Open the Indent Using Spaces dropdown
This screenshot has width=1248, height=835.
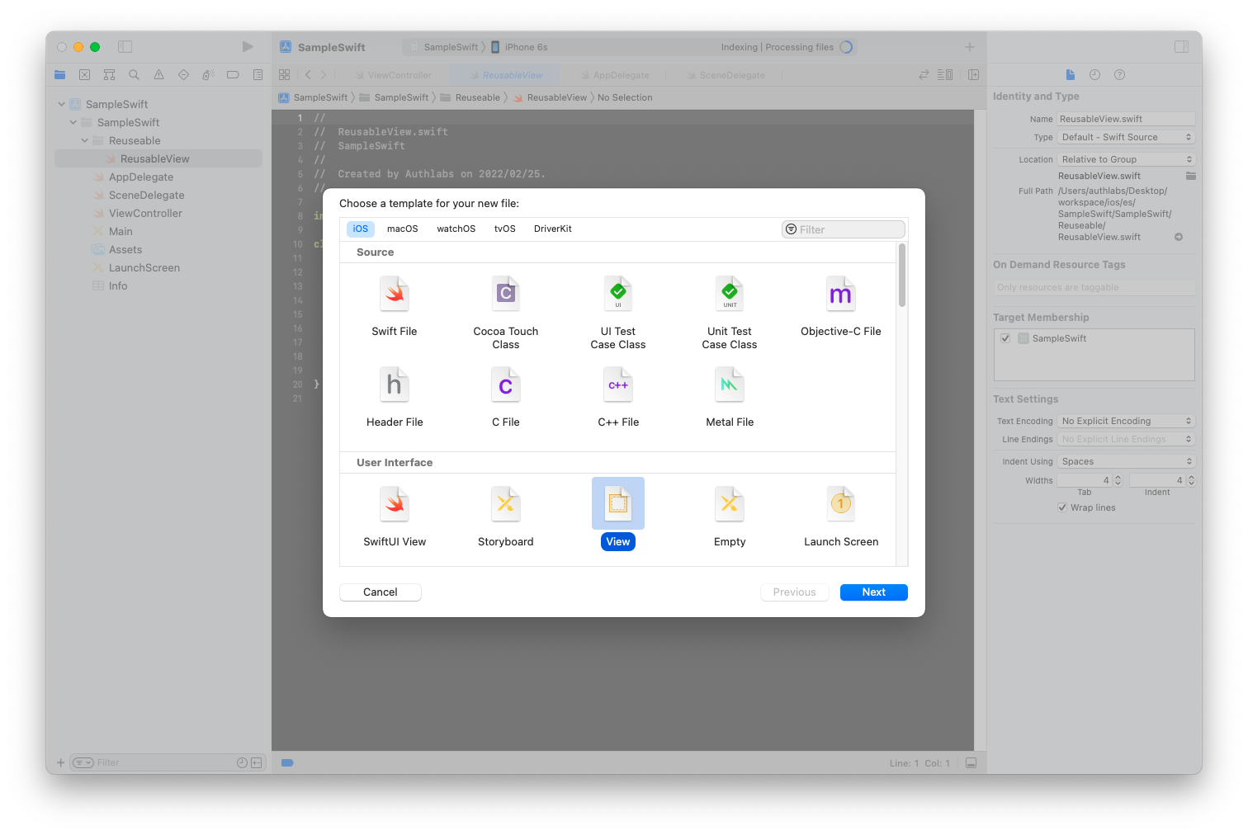(x=1126, y=461)
